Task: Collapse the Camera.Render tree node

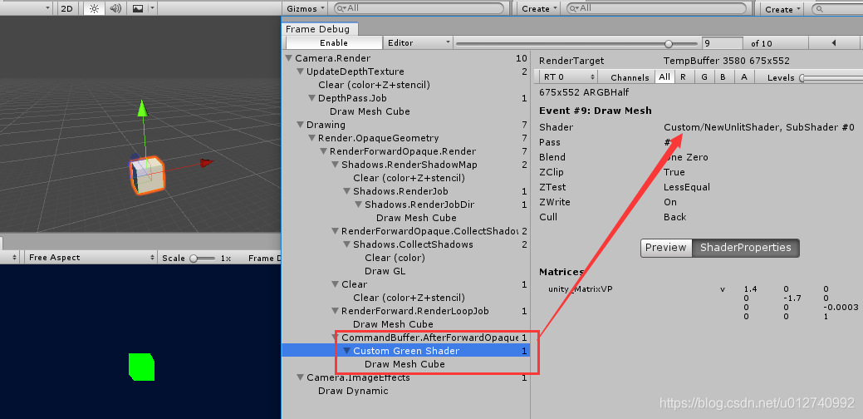Action: [289, 58]
